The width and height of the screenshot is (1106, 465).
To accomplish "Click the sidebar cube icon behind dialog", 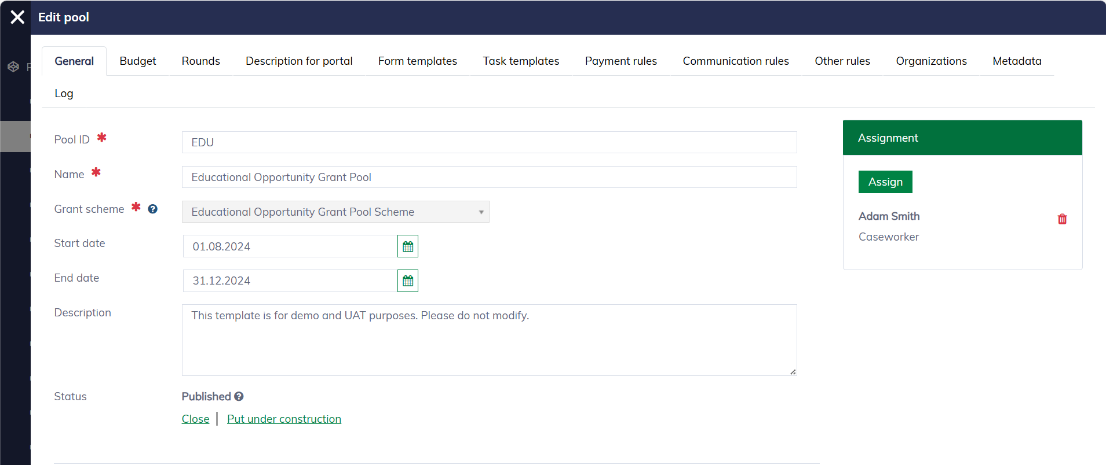I will (13, 67).
